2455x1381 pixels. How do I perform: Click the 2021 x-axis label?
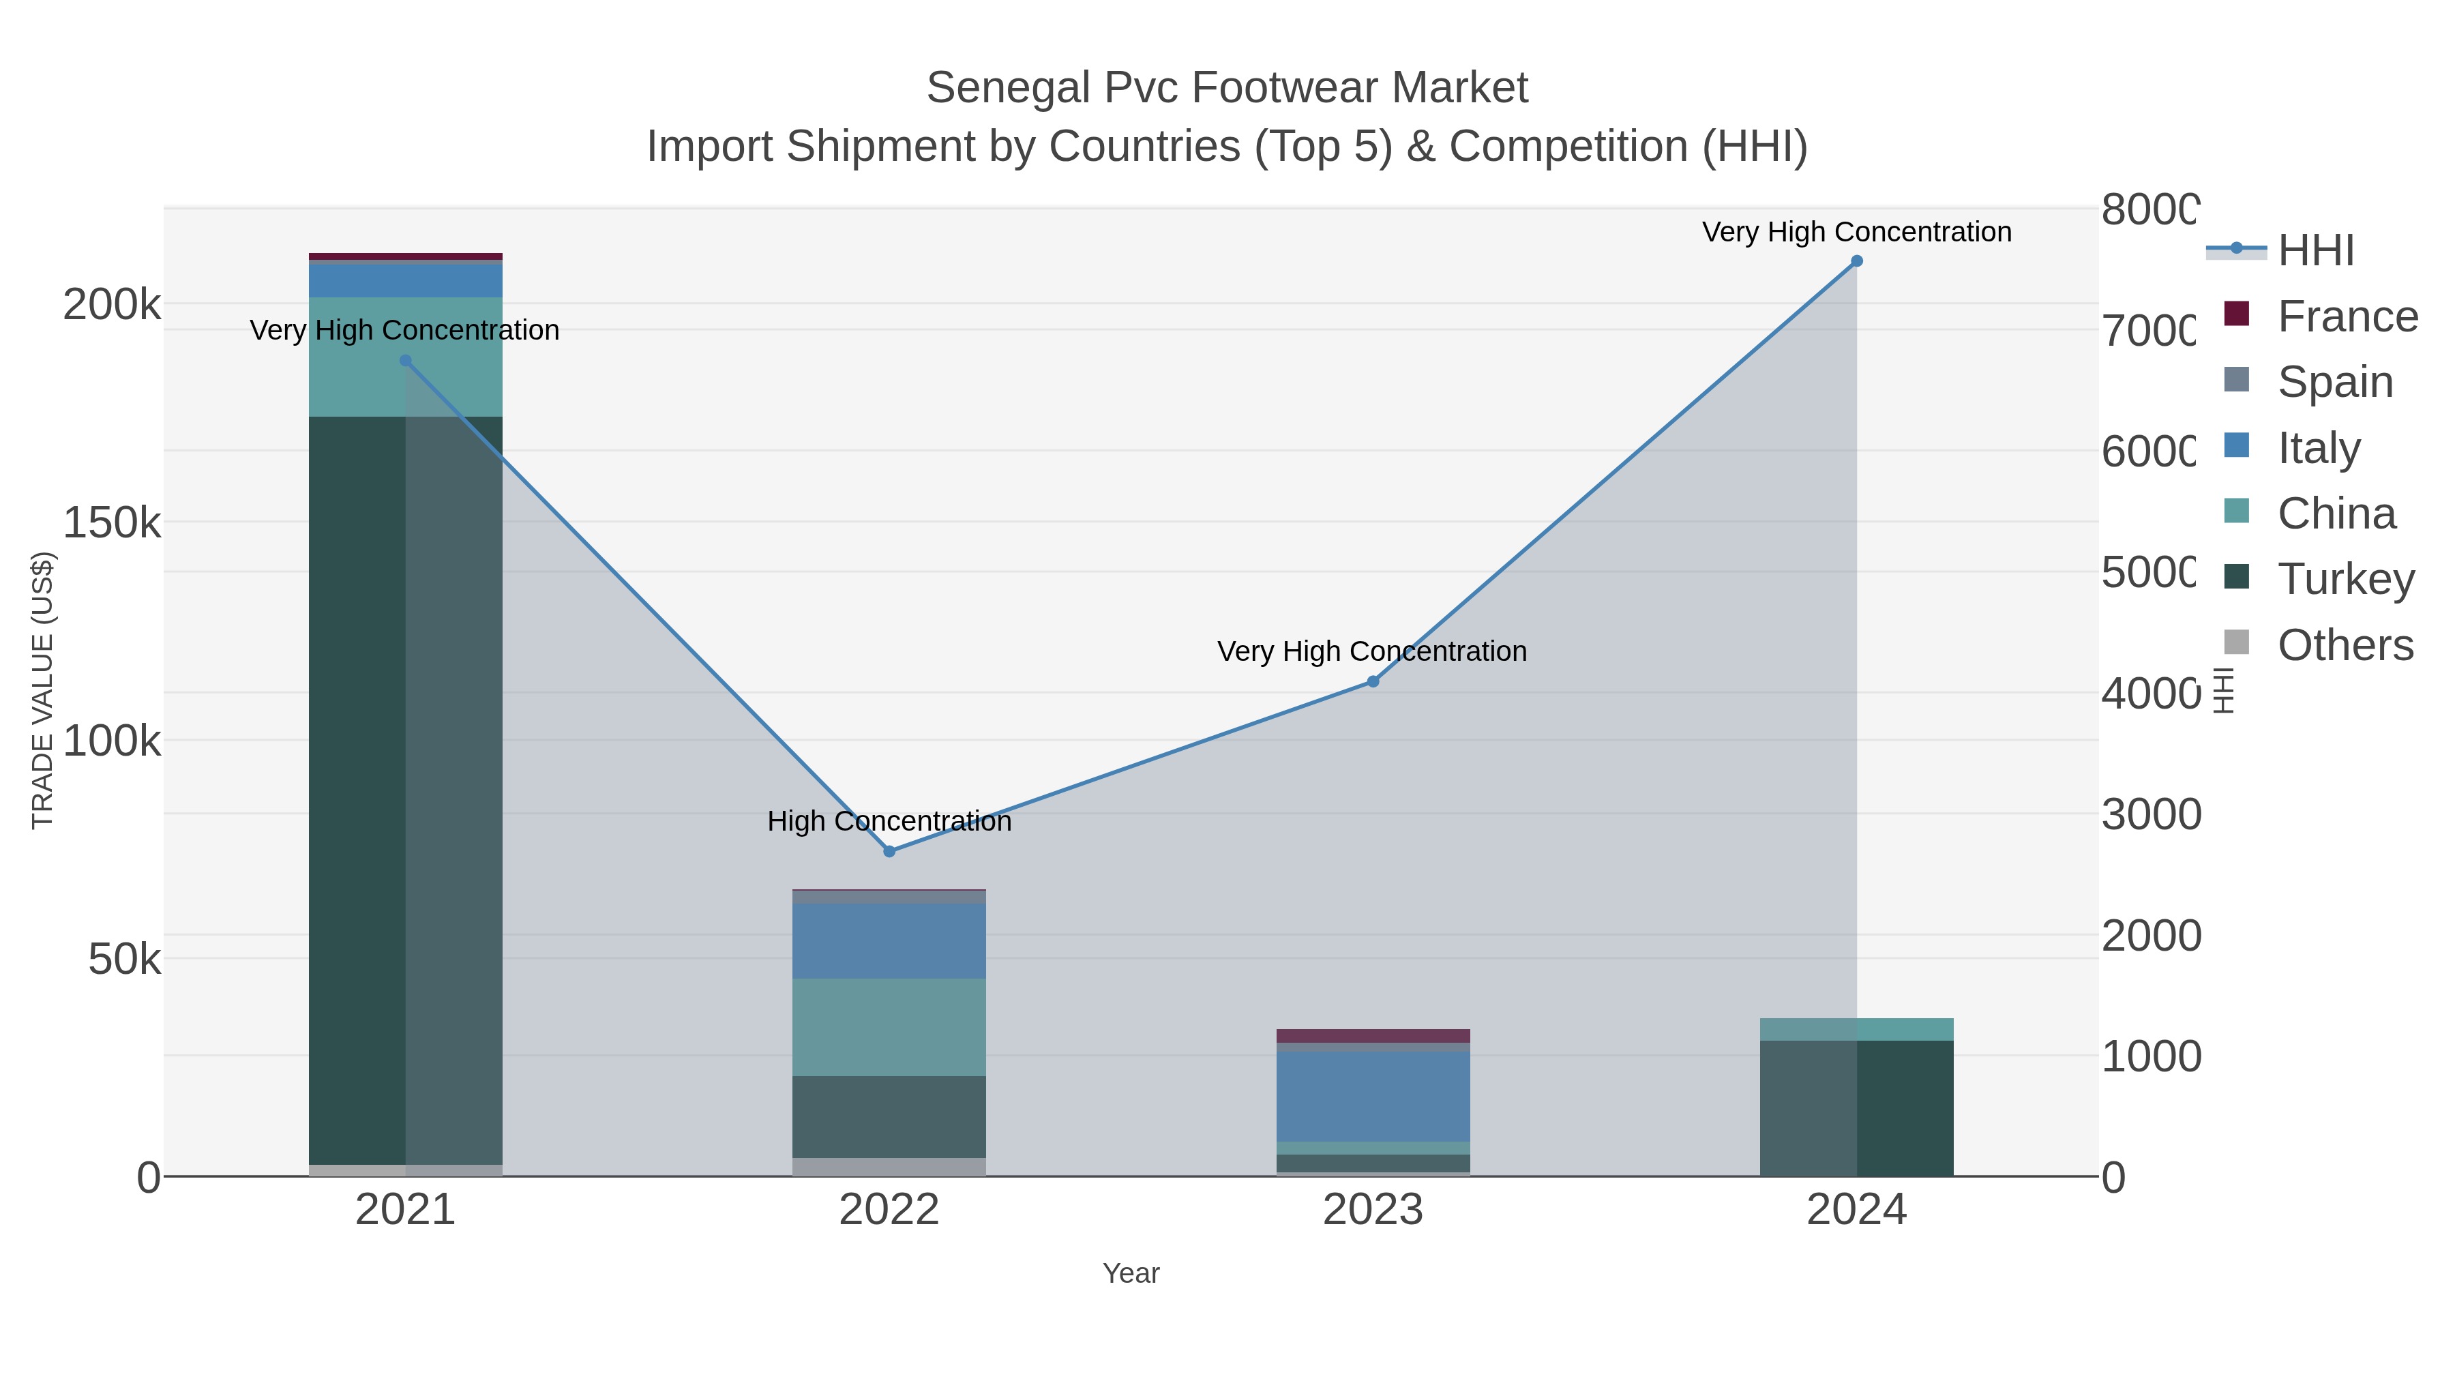click(406, 1211)
